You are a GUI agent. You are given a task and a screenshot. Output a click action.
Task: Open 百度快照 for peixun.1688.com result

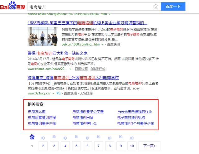click(x=113, y=44)
